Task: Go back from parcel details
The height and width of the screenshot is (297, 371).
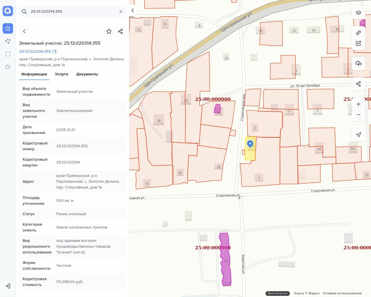Action: tap(24, 31)
